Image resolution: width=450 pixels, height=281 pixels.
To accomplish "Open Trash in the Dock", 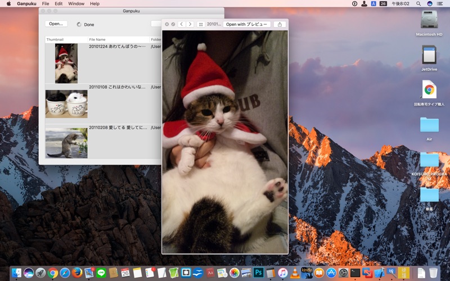I will 433,273.
